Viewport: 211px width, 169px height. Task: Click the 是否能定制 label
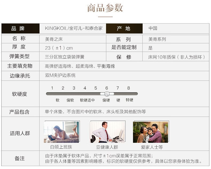coord(124,47)
